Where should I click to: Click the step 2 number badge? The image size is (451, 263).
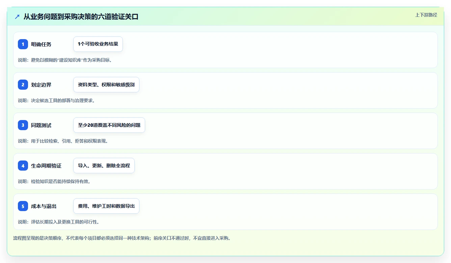click(23, 85)
